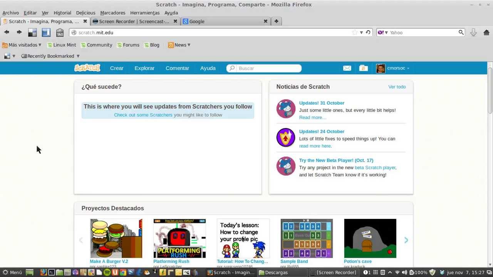Switch to the Screen Recorder tab

tap(135, 21)
